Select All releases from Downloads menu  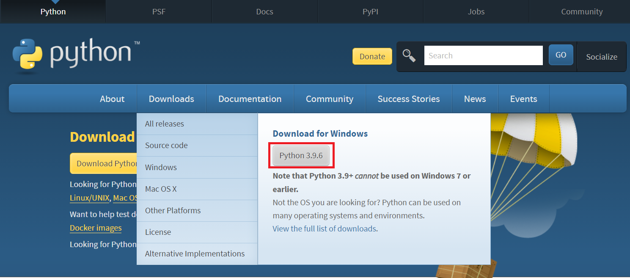pos(197,124)
